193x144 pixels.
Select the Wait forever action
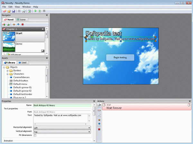146,106
